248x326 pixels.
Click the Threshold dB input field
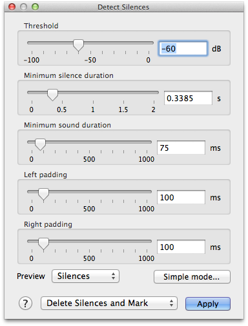coord(183,48)
